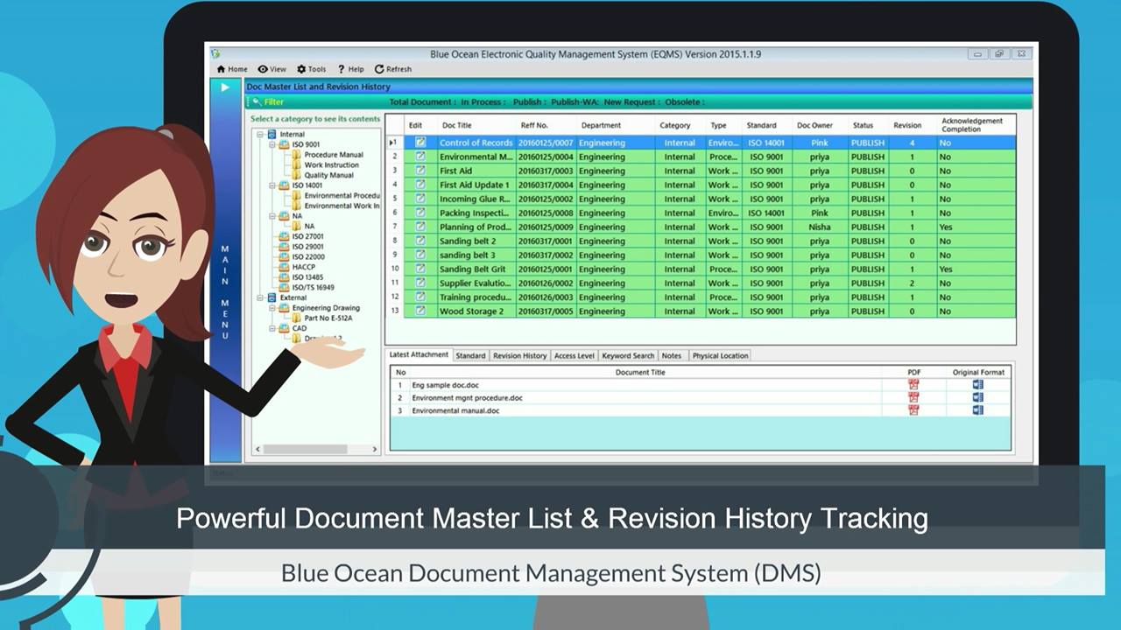Viewport: 1121px width, 630px height.
Task: Select the Quality Manual tree item
Action: pyautogui.click(x=329, y=175)
